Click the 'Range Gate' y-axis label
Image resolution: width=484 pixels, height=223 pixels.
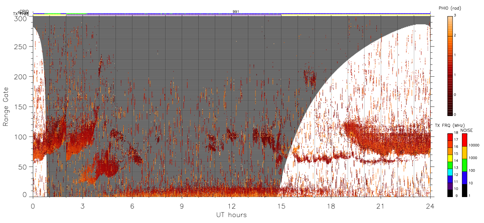(x=6, y=107)
